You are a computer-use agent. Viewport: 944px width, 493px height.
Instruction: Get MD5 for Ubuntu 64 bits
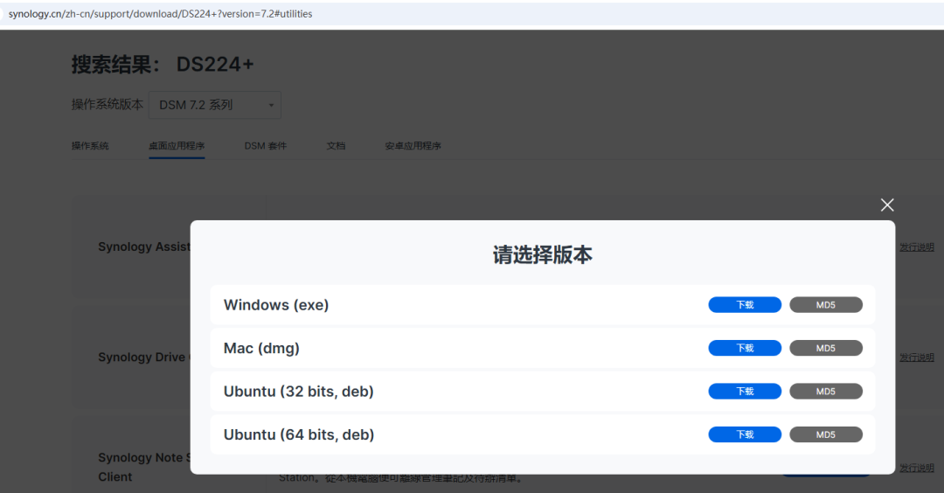click(826, 434)
